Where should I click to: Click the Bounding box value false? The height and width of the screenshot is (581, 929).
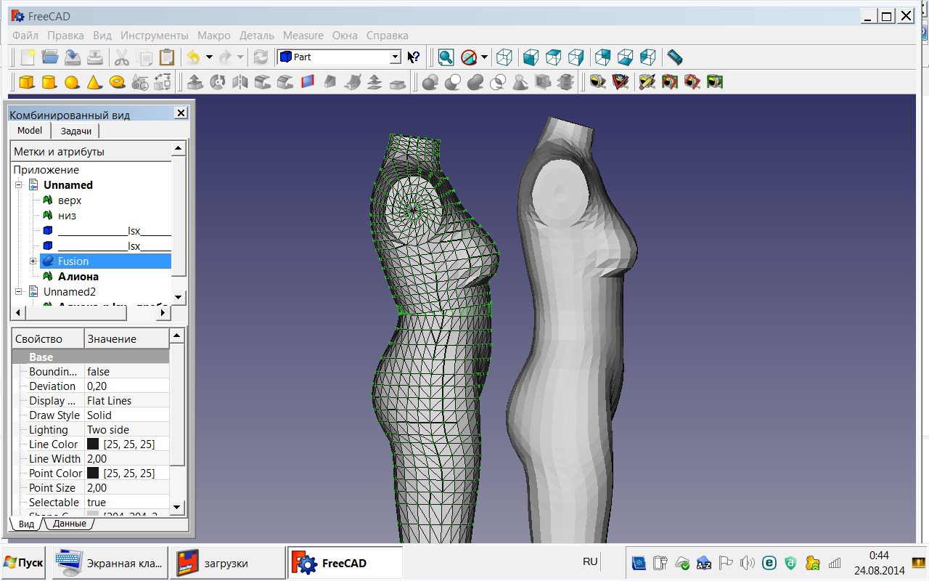[98, 372]
